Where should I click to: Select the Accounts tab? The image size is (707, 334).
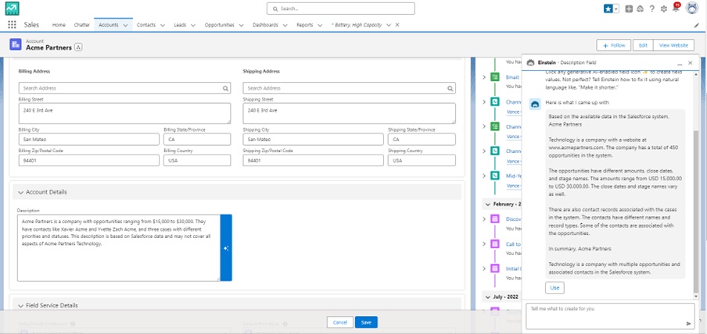pyautogui.click(x=108, y=25)
